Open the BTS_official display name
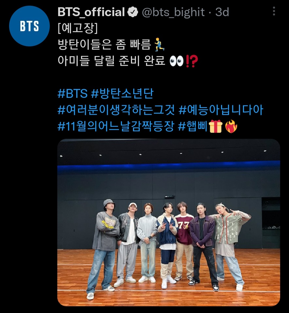This screenshot has width=289, height=313. point(91,12)
